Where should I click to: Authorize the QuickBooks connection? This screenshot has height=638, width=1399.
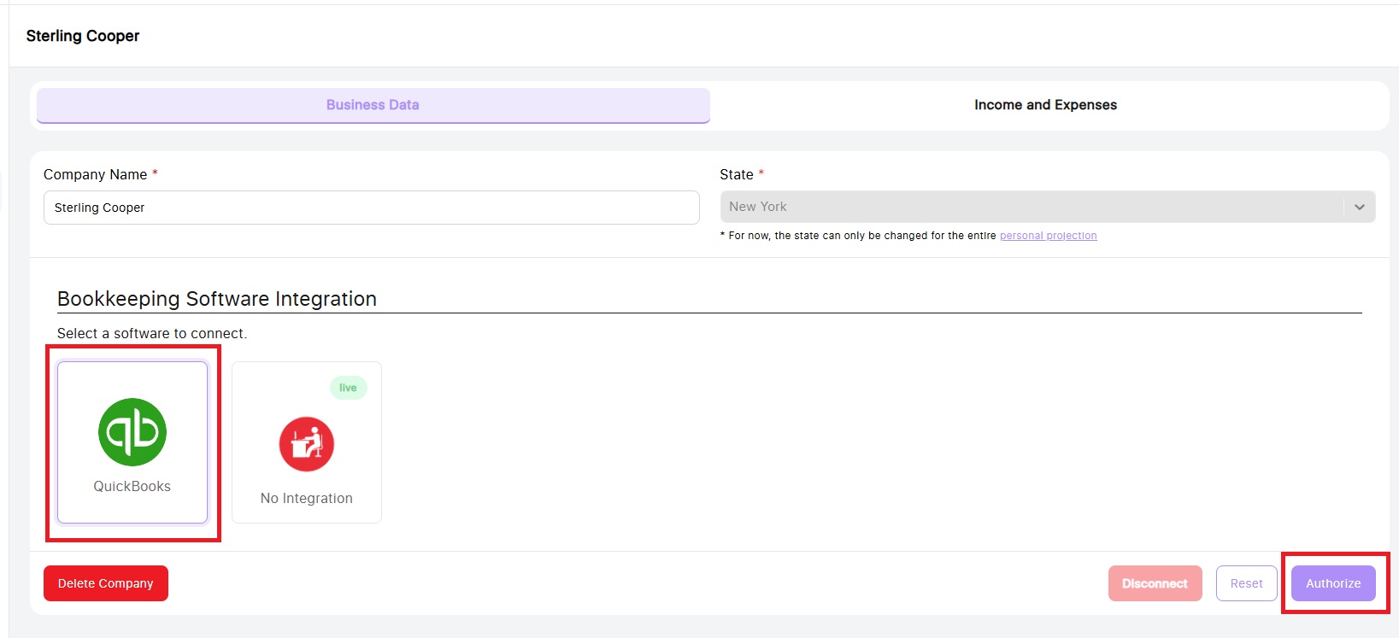point(1333,583)
